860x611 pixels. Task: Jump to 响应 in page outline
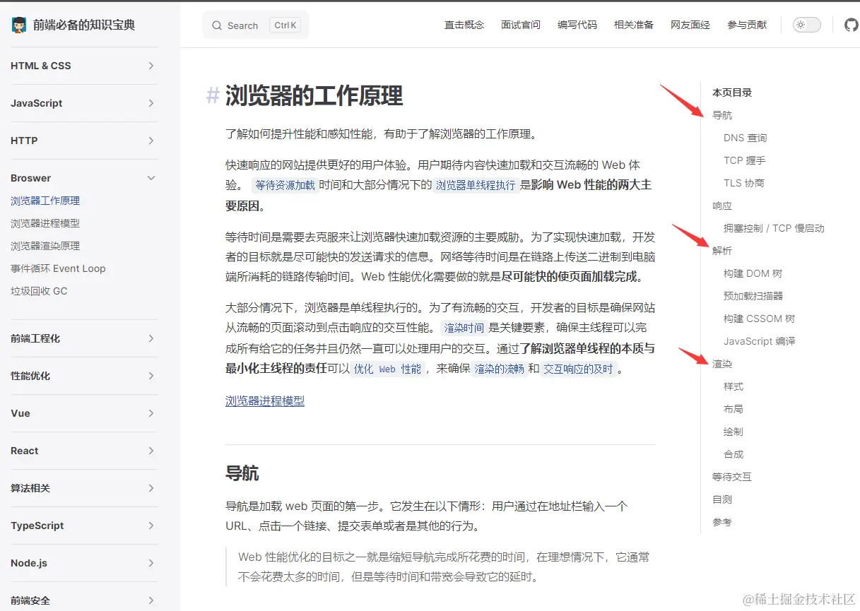pyautogui.click(x=722, y=206)
